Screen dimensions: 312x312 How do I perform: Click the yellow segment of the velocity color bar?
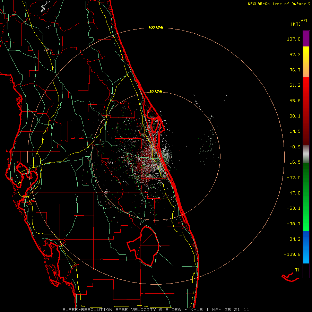point(306,62)
